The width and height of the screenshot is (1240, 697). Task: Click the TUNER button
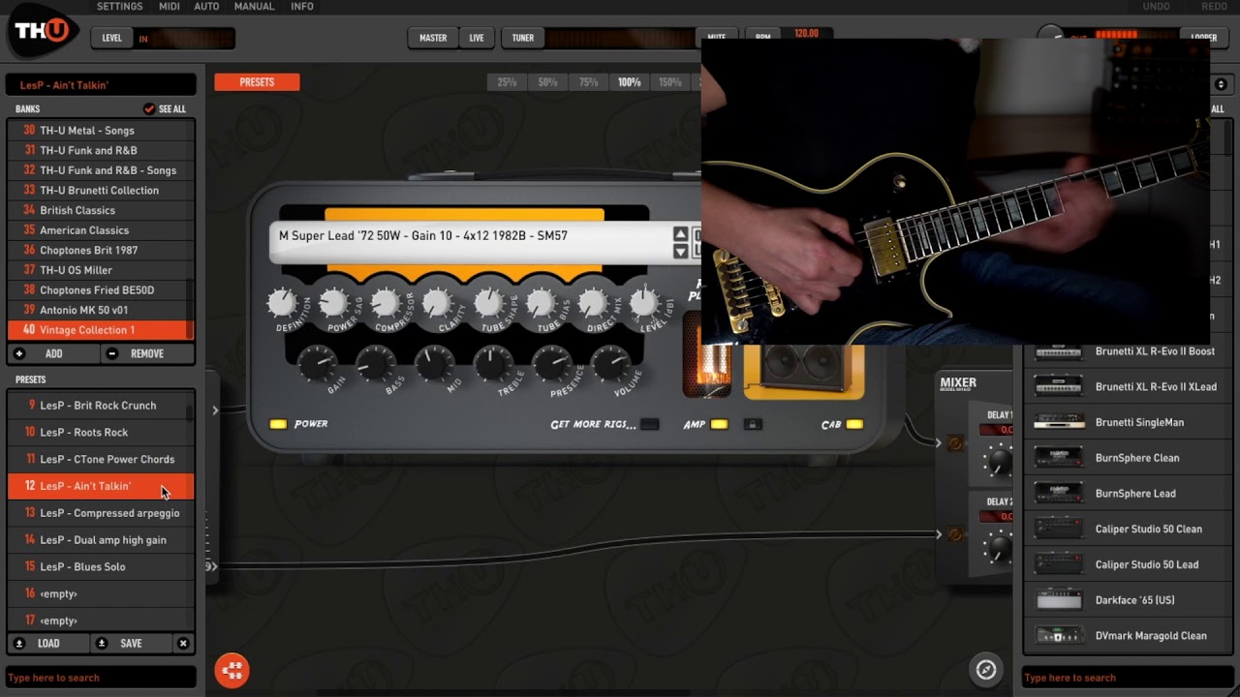tap(522, 38)
